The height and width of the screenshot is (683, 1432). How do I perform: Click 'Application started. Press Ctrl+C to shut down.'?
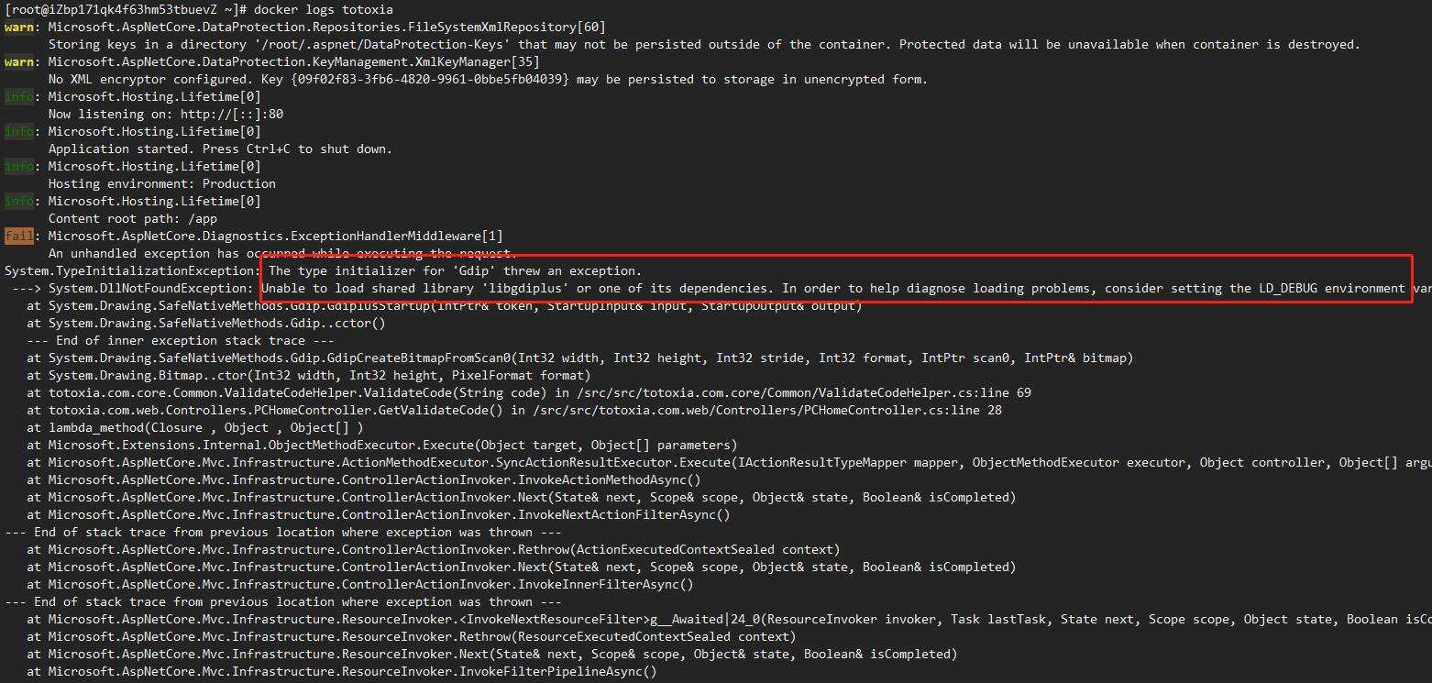point(220,149)
